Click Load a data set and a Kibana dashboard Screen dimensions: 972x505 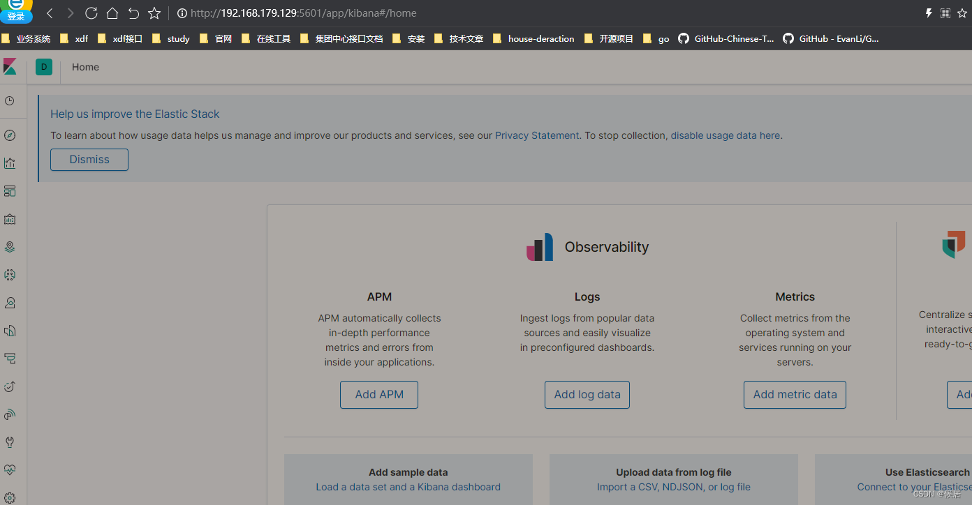tap(408, 487)
